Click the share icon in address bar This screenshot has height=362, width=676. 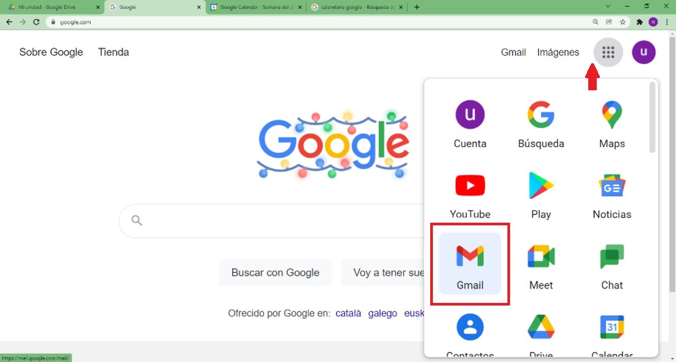609,22
